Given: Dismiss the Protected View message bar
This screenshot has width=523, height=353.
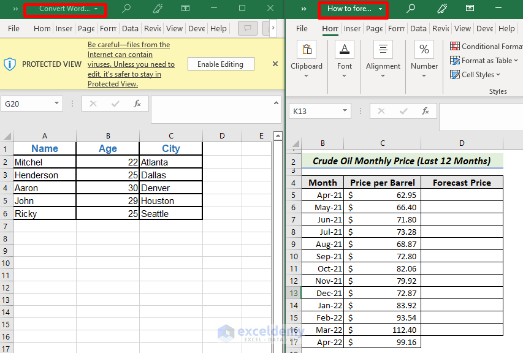Looking at the screenshot, I should tap(275, 64).
